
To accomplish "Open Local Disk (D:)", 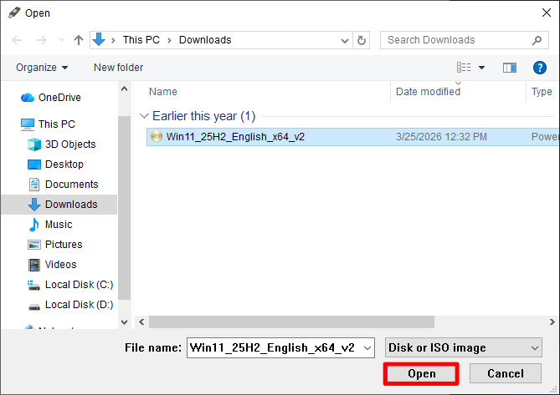I will point(79,305).
